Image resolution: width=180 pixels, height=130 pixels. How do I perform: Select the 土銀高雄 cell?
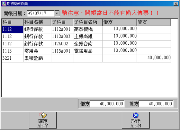88,37
